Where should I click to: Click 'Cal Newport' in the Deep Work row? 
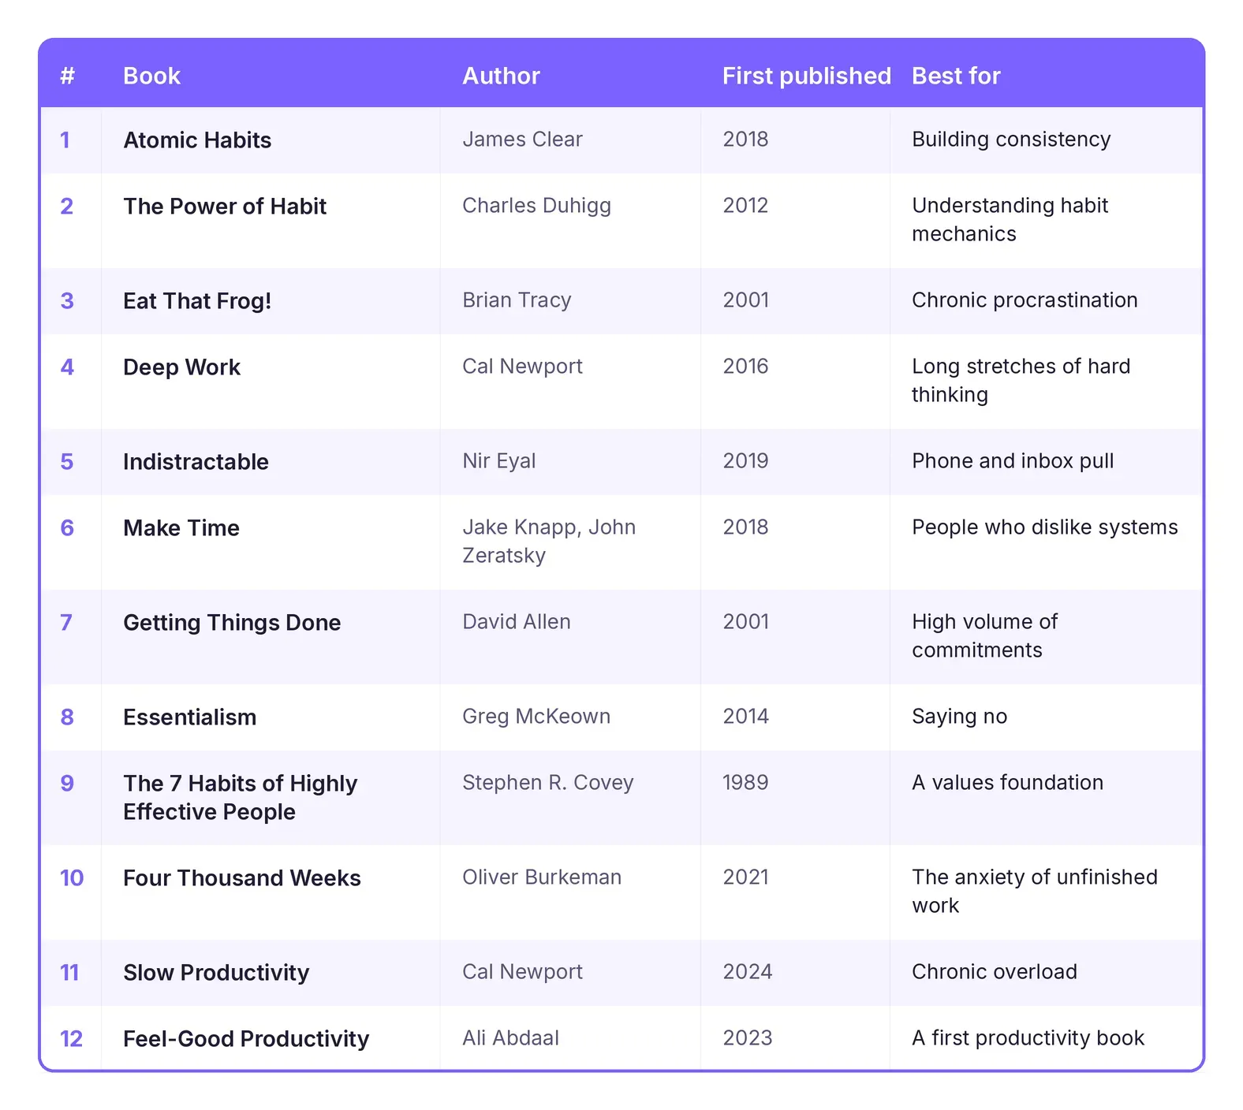522,367
